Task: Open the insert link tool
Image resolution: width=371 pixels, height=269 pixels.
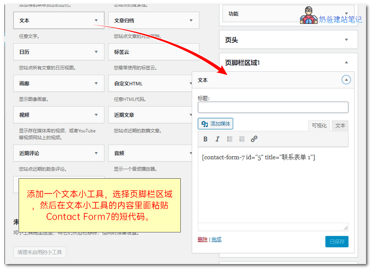Action: (254, 139)
